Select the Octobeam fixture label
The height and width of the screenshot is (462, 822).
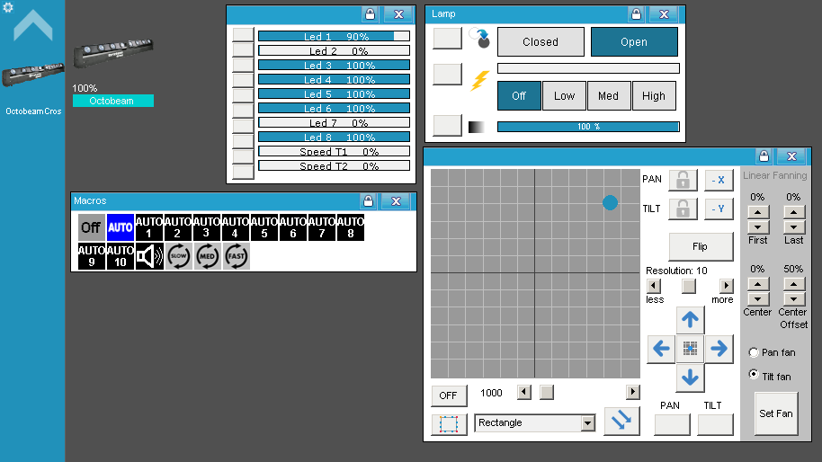113,101
